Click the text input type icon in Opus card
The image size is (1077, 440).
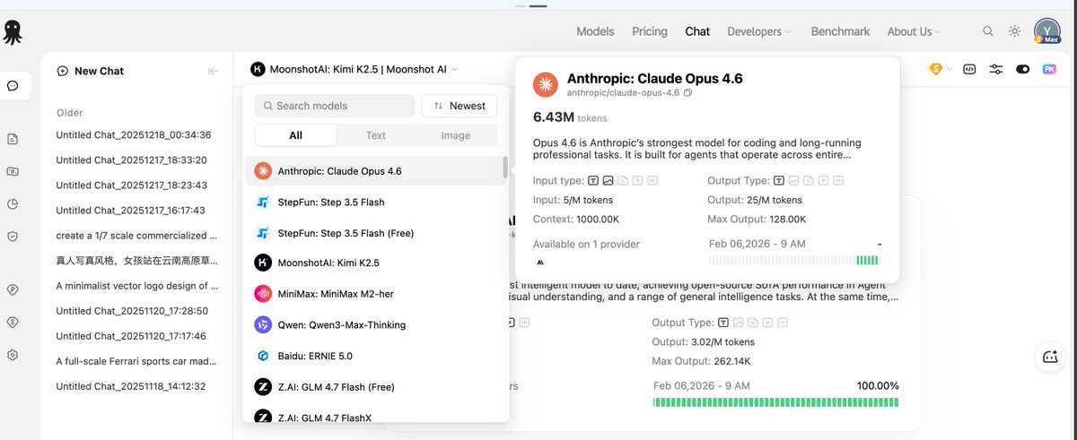tap(593, 181)
